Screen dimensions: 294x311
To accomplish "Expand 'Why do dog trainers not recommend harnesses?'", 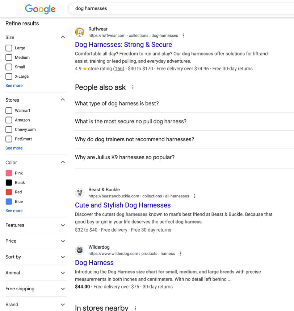I will pos(184,139).
